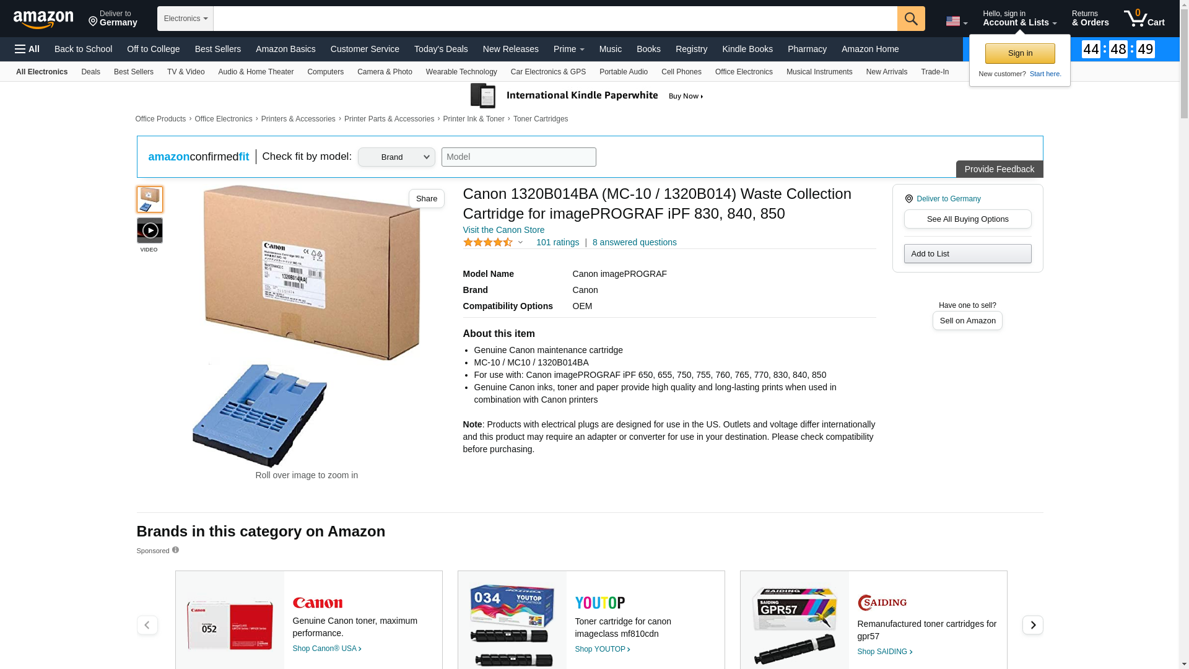Click next arrow in brands carousel

1032,624
